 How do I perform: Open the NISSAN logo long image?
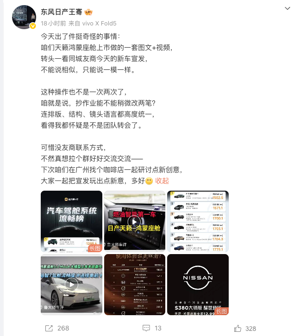tap(198, 285)
